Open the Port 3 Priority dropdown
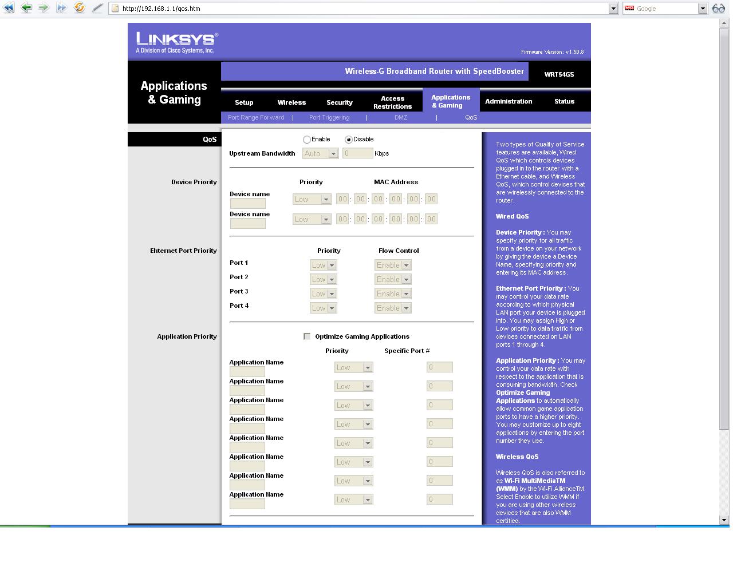Image resolution: width=733 pixels, height=571 pixels. (324, 294)
